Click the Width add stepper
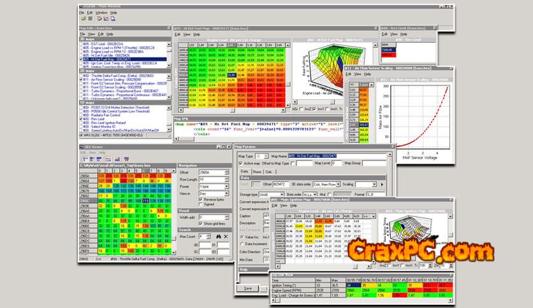 (x=227, y=218)
